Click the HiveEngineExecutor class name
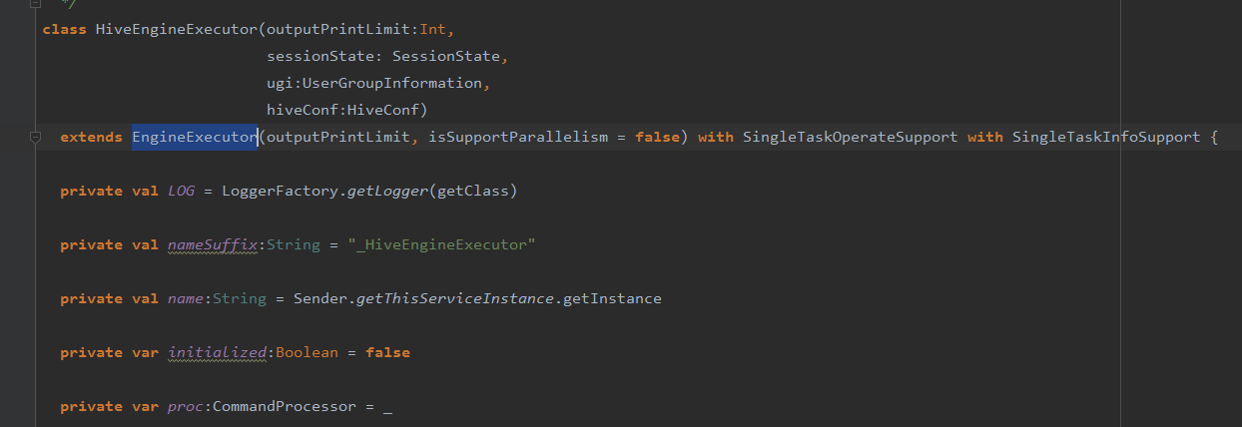The width and height of the screenshot is (1242, 427). (x=177, y=29)
